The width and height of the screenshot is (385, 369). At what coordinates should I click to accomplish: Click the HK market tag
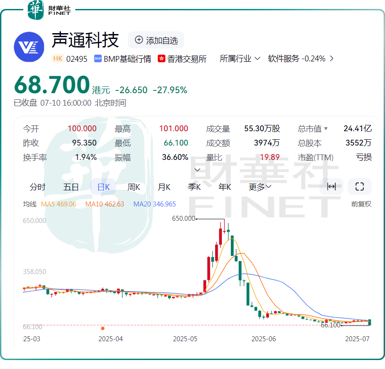[58, 59]
